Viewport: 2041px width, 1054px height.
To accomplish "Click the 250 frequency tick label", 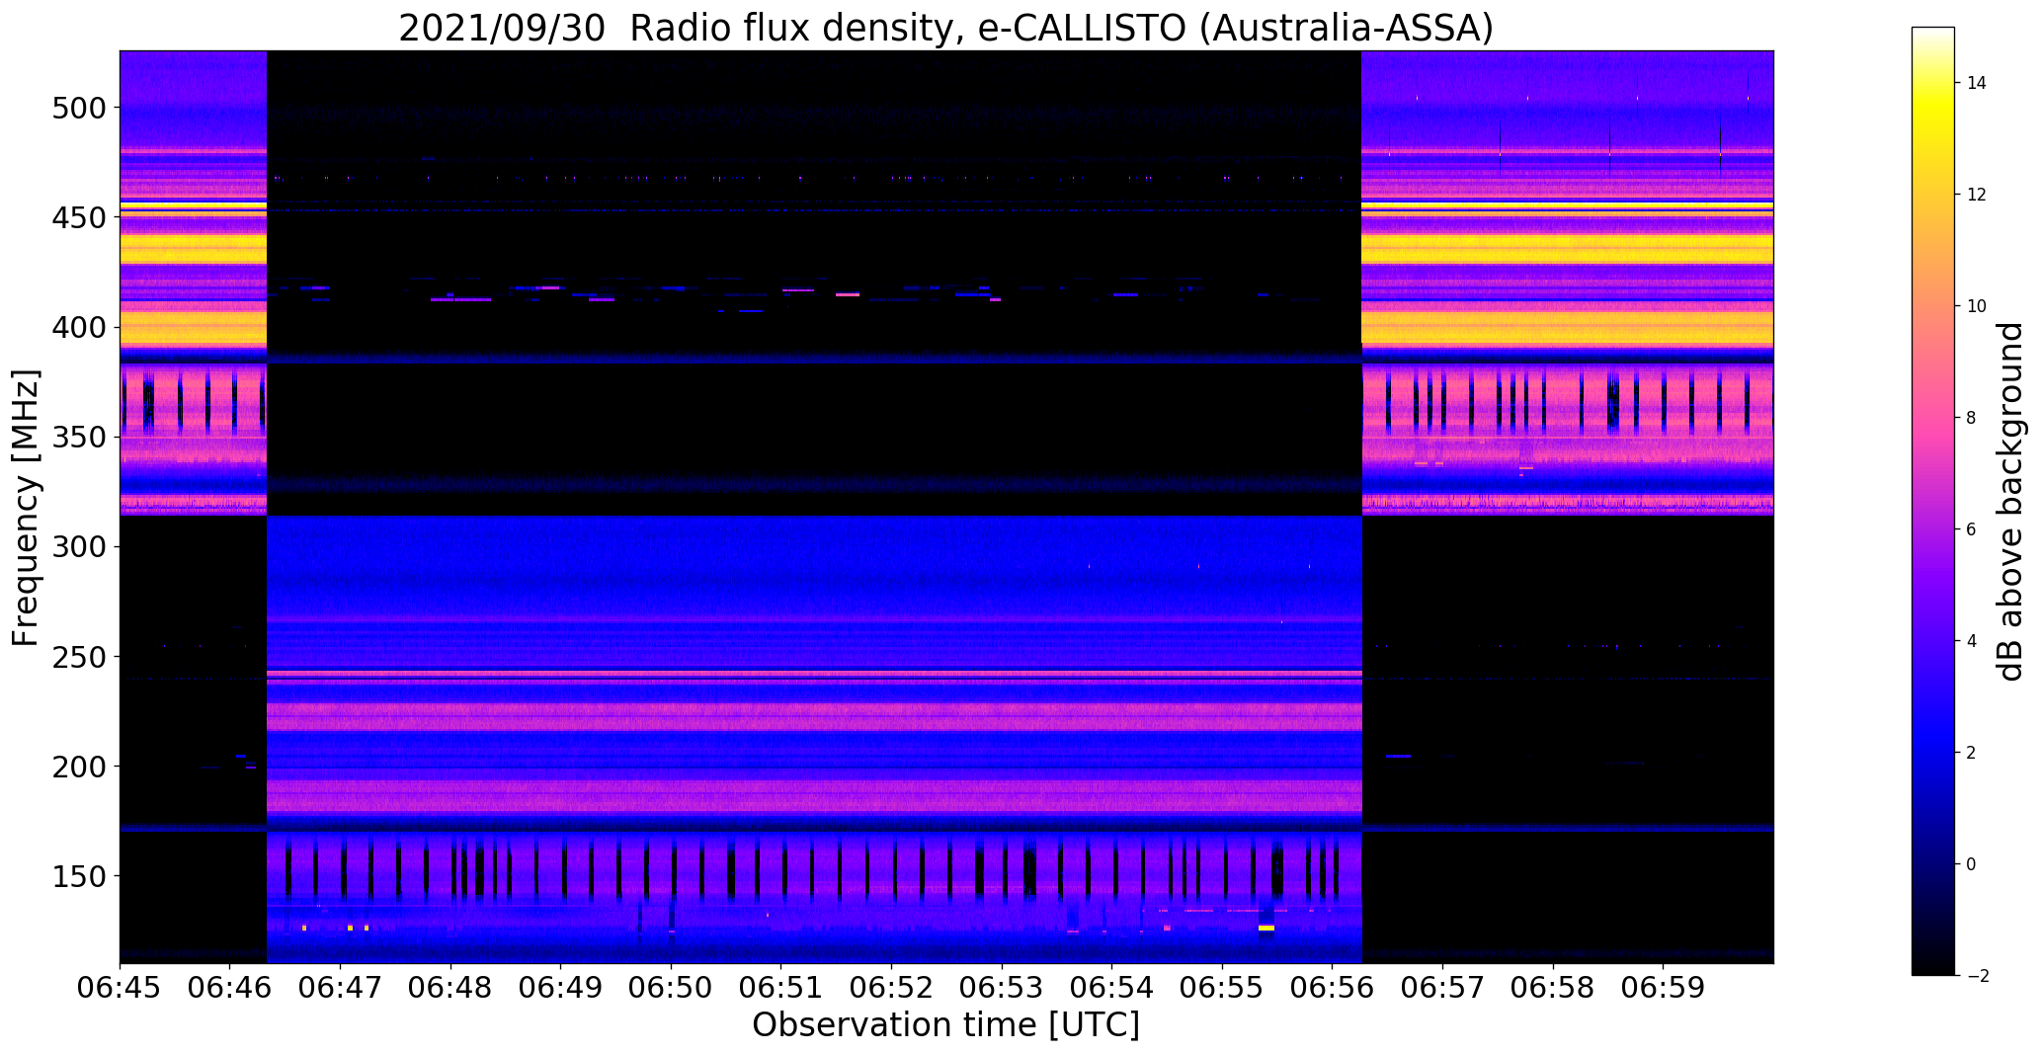I will (77, 656).
